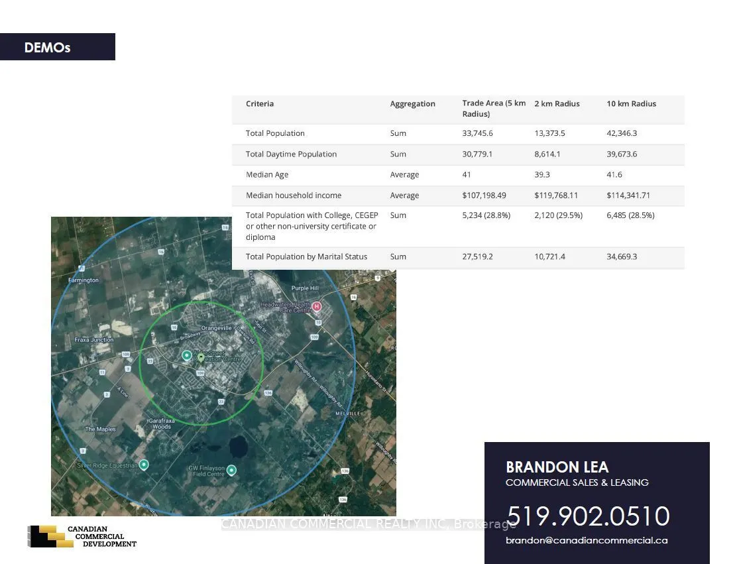Click the green location pin at circle center
The width and height of the screenshot is (737, 564).
(x=201, y=358)
